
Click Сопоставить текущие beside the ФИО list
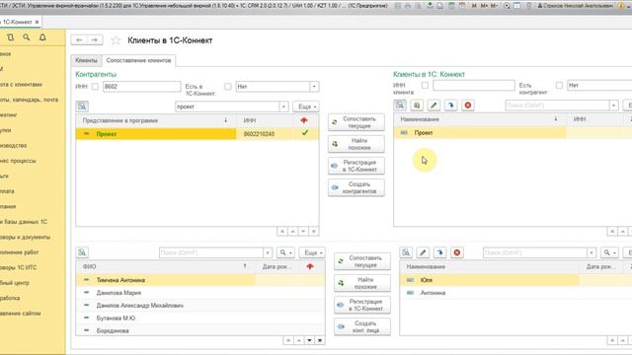click(362, 261)
